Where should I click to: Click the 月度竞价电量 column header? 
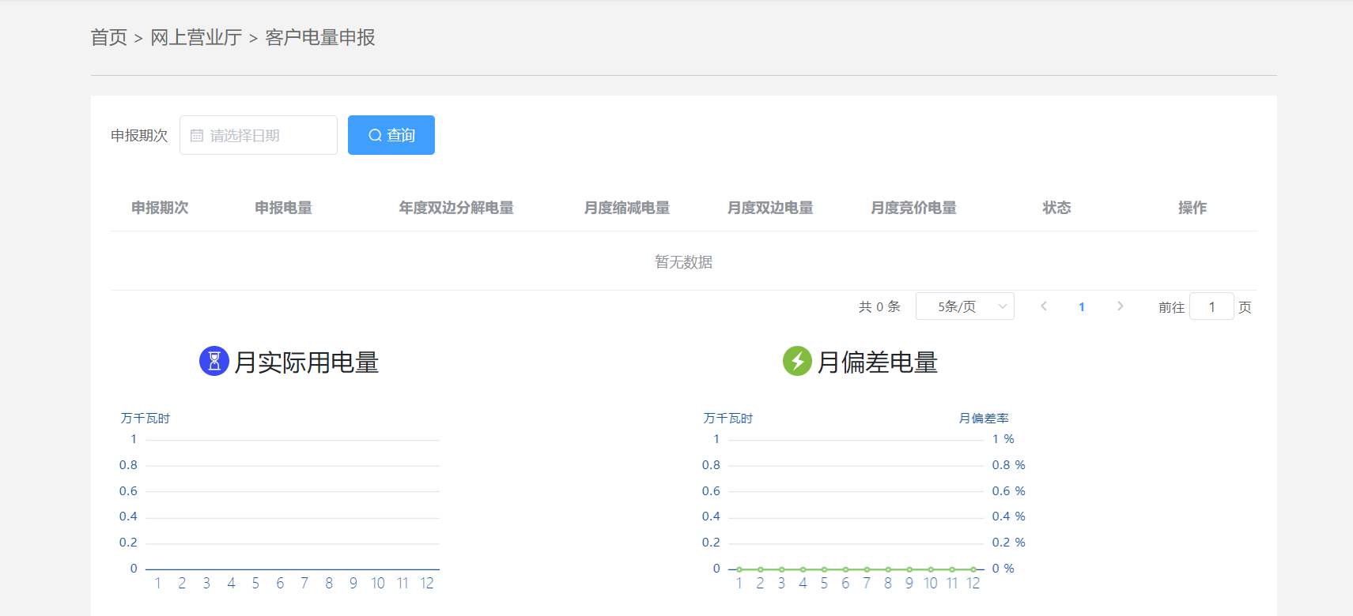coord(913,208)
